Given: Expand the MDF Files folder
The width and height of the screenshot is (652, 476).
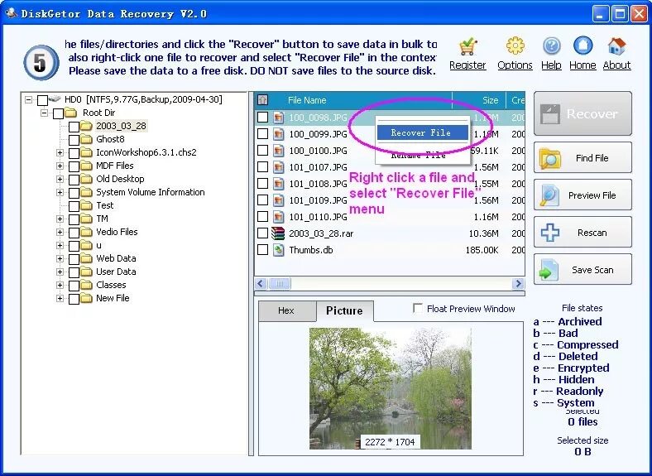Looking at the screenshot, I should click(x=60, y=166).
